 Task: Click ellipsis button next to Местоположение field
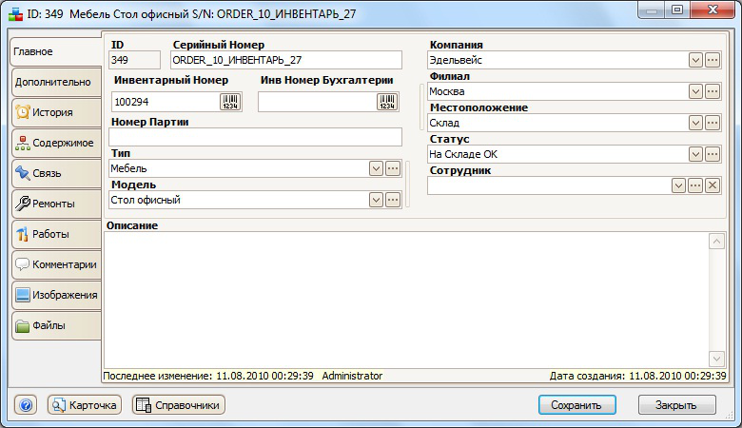coord(713,123)
